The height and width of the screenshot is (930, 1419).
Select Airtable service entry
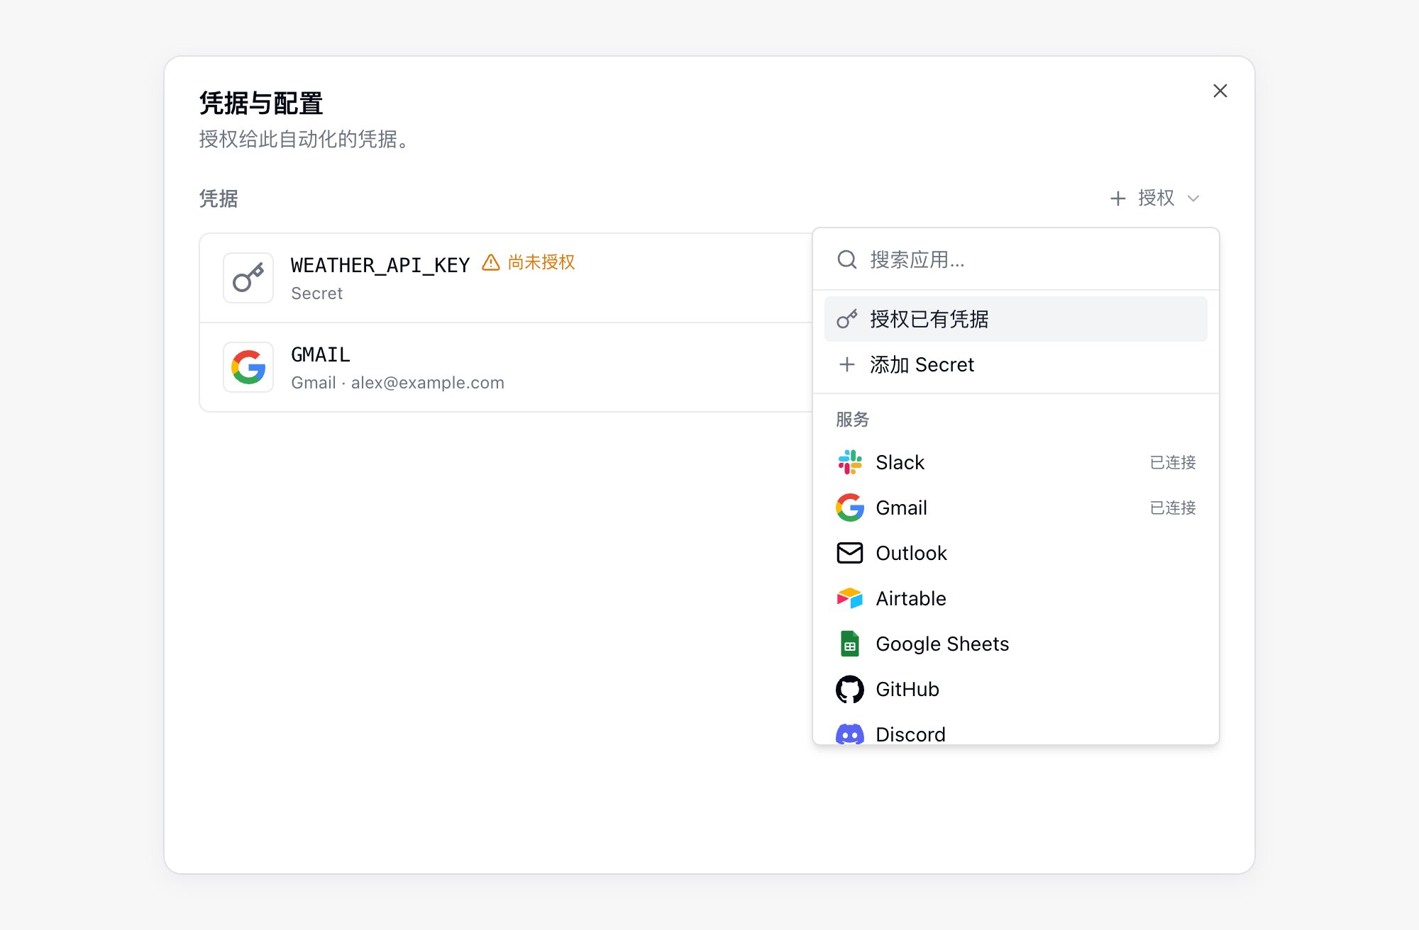[1016, 598]
